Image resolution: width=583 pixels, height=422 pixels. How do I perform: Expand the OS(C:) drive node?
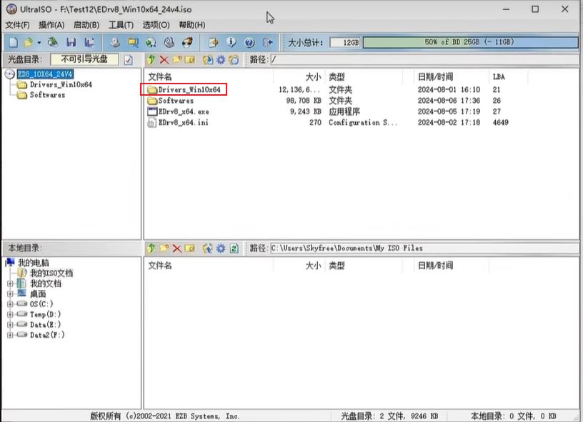[x=11, y=304]
